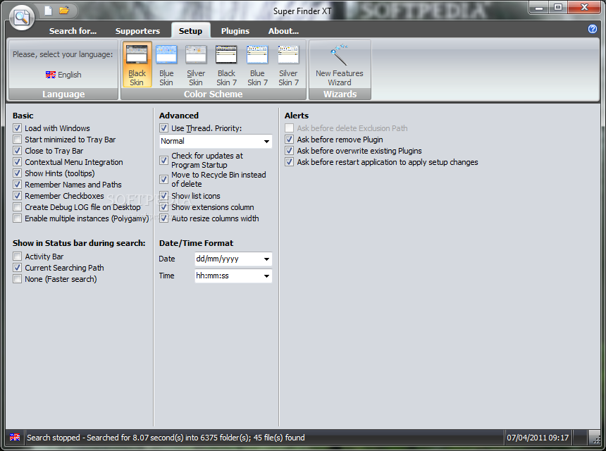Disable Load with Windows

point(17,128)
